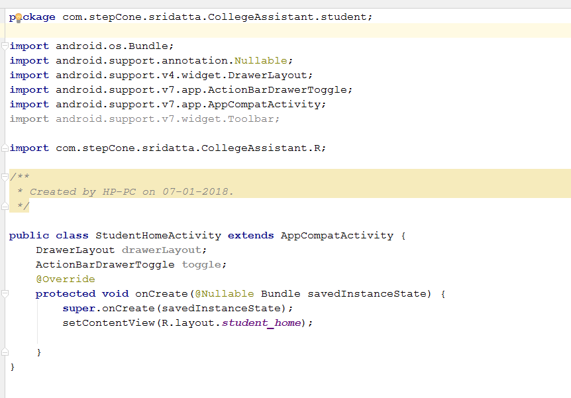
Task: Collapse the import statements block
Action: pos(4,46)
